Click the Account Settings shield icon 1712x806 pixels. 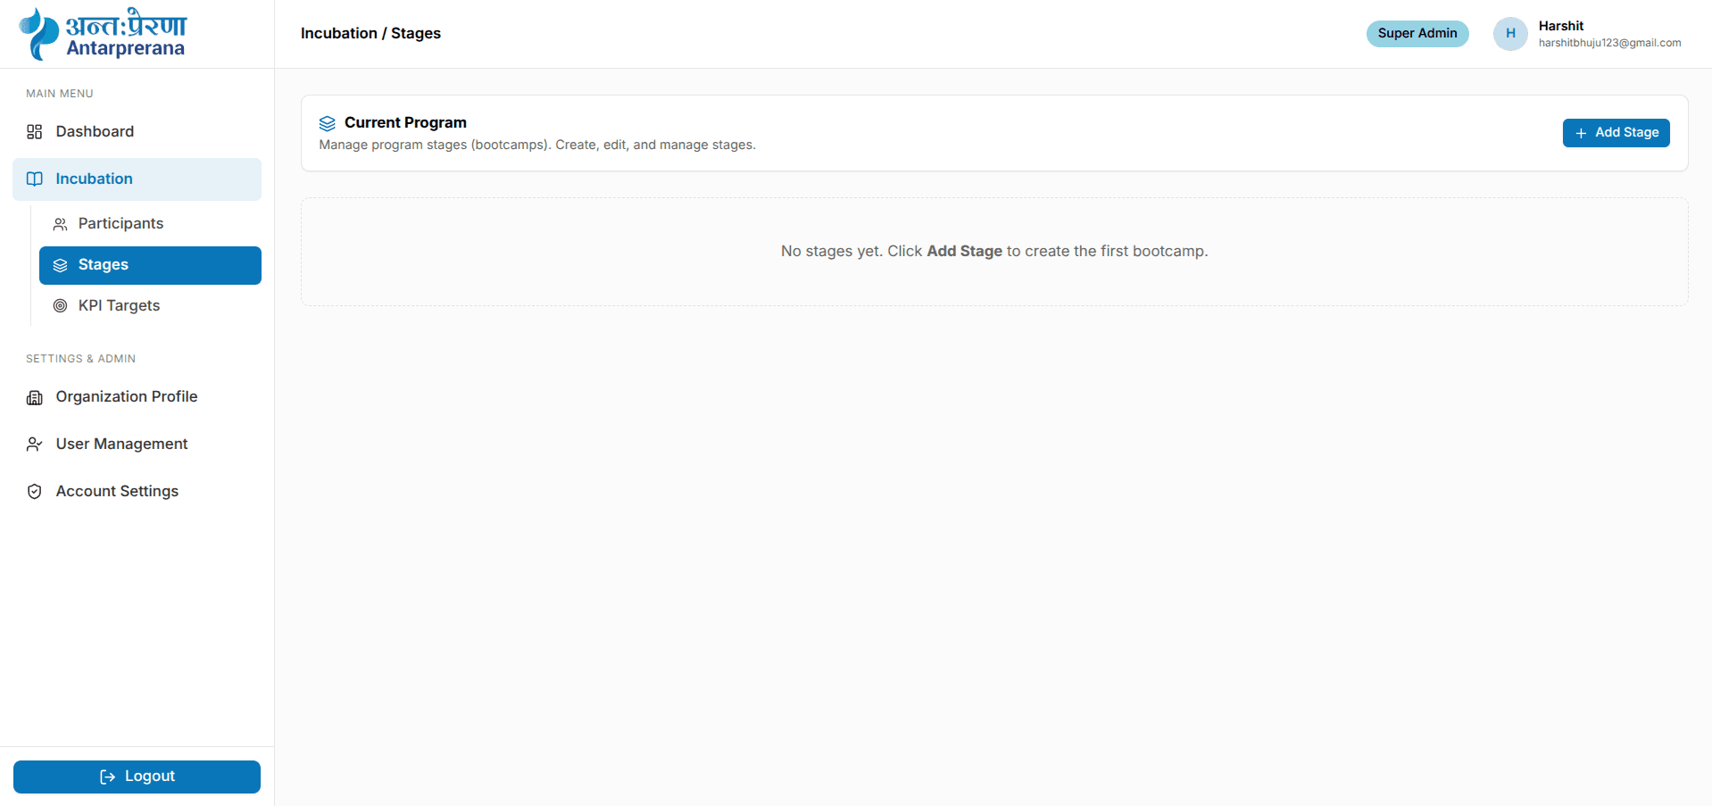click(35, 492)
